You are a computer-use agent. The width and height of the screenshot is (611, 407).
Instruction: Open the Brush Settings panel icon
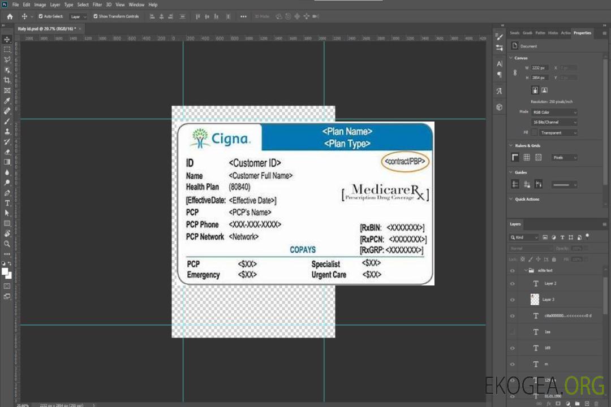coord(500,37)
